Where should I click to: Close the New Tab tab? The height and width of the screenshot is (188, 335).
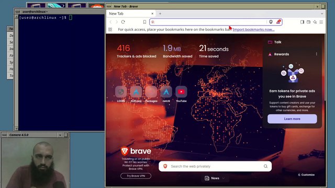(152, 14)
